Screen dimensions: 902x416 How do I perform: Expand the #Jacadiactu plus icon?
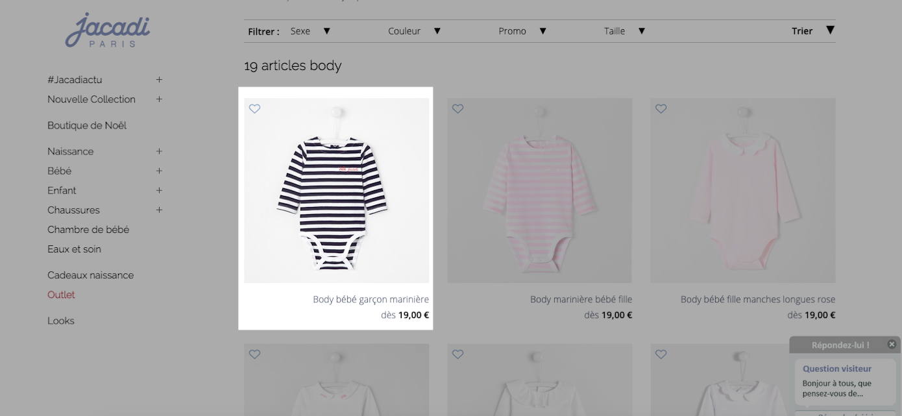point(159,80)
